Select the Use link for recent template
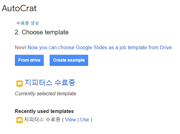Viewport: 180px width, 134px height. tap(85, 119)
